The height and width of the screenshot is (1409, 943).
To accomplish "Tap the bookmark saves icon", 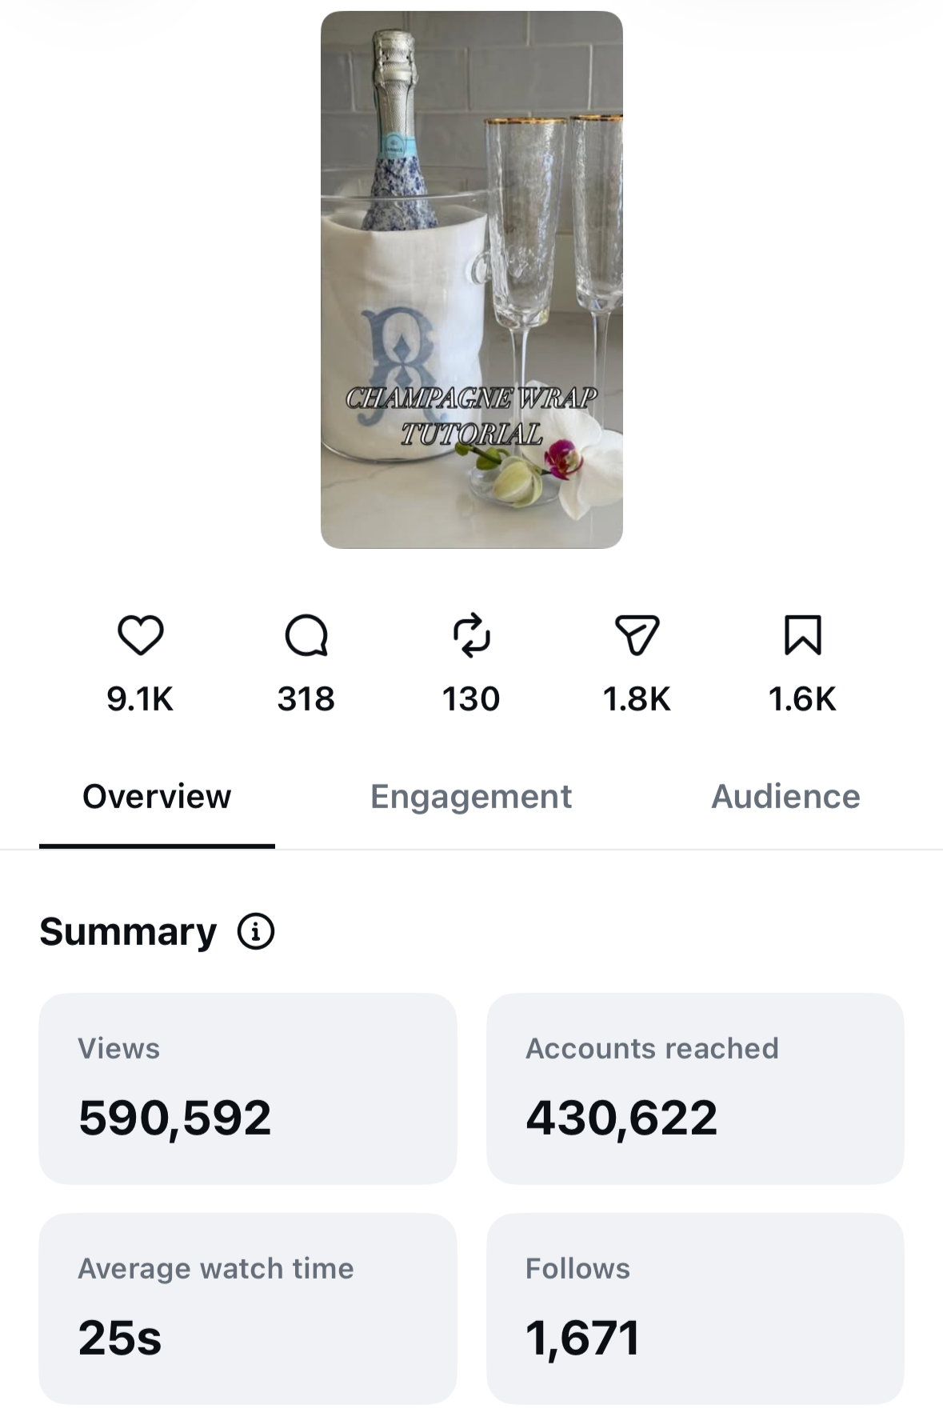I will [x=803, y=635].
